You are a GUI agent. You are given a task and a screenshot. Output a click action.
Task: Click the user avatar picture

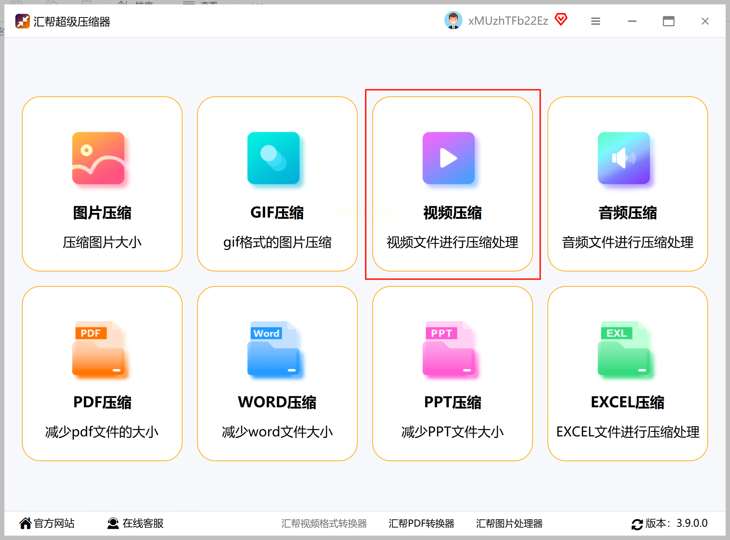coord(453,20)
